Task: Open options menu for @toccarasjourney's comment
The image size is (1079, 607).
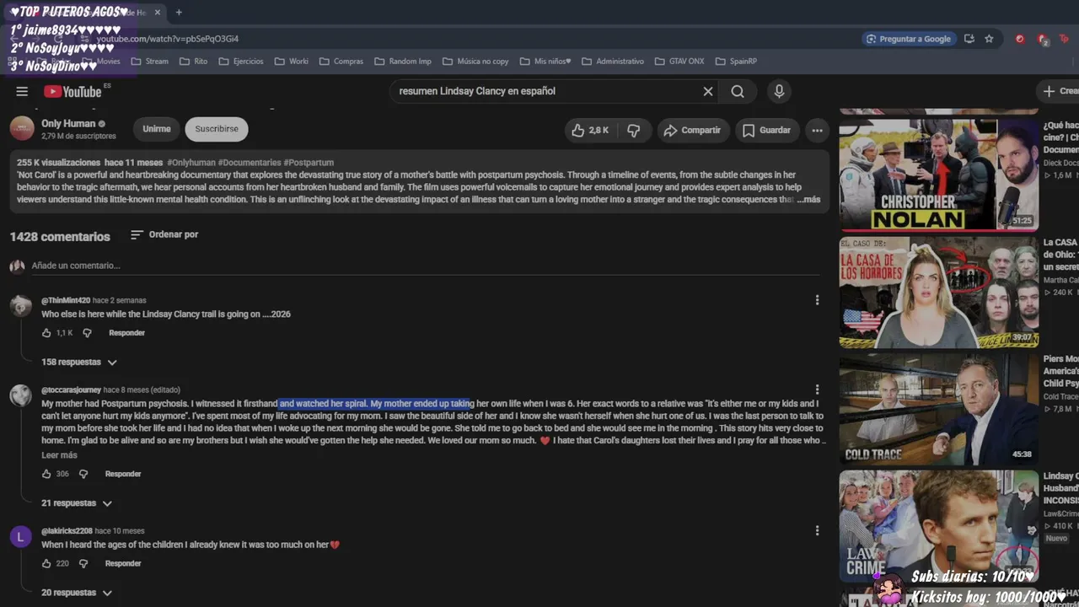Action: 817,390
